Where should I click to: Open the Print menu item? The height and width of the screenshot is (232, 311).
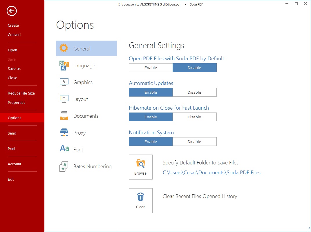coord(12,148)
